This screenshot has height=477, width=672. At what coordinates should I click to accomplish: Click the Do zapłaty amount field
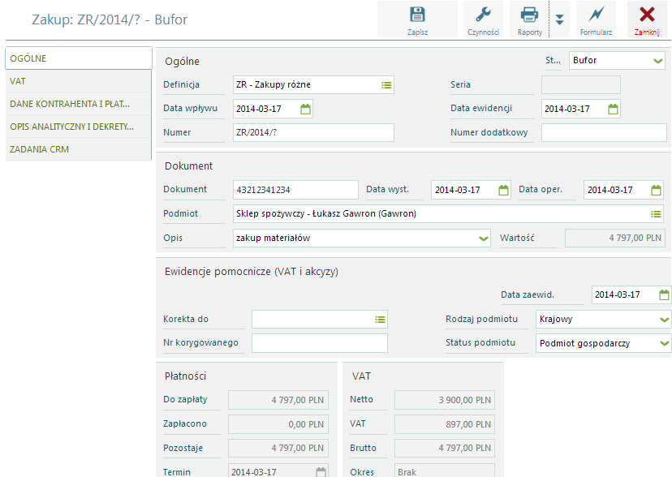coord(278,400)
